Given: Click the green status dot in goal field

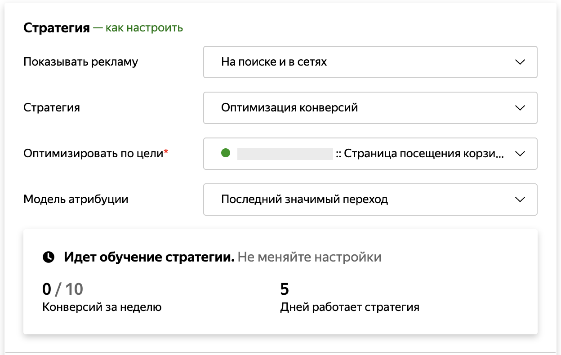Looking at the screenshot, I should pos(226,153).
